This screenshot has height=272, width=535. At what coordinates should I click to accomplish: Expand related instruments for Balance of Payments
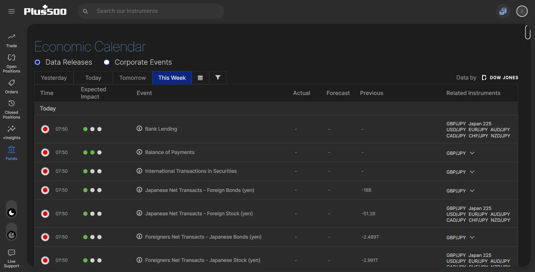[472, 153]
